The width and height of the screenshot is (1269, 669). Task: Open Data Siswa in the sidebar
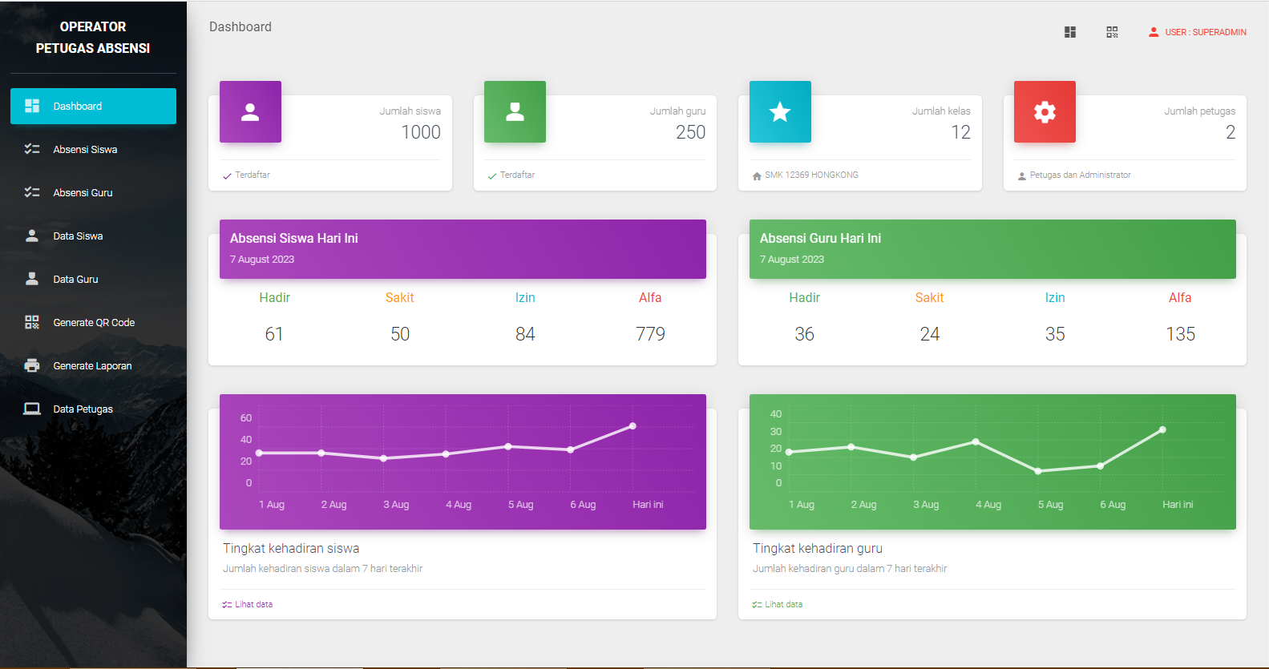(x=78, y=236)
